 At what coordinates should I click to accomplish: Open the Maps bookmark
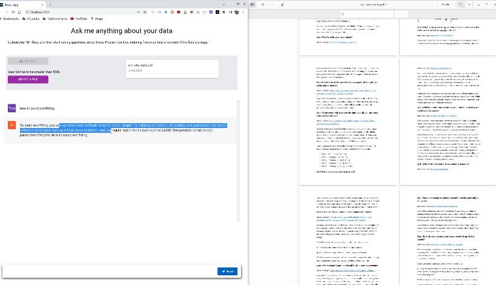[97, 19]
